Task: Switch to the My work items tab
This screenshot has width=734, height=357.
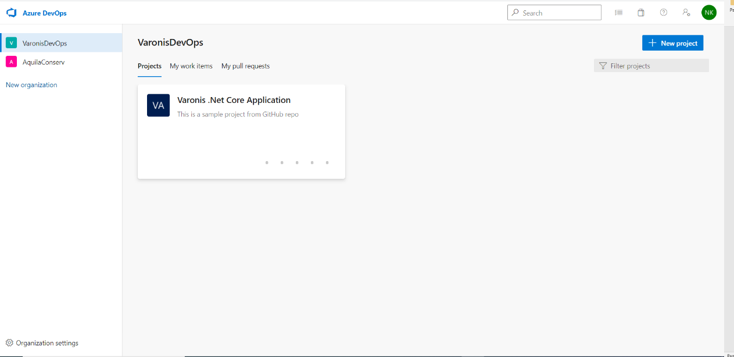Action: (x=191, y=66)
